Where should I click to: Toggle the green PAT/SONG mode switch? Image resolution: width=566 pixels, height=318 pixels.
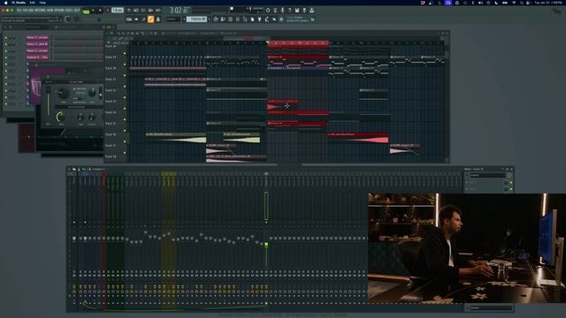pos(87,11)
